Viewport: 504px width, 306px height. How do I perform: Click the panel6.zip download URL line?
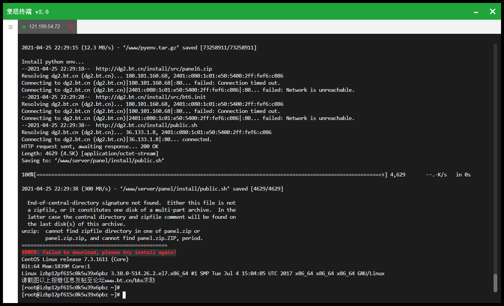117,69
